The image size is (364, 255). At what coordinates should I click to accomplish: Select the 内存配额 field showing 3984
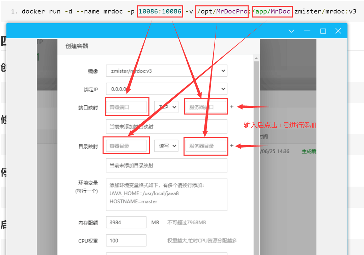tap(126, 222)
